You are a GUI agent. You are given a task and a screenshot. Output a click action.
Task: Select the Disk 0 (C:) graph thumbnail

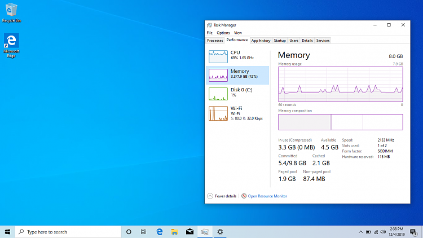click(218, 94)
